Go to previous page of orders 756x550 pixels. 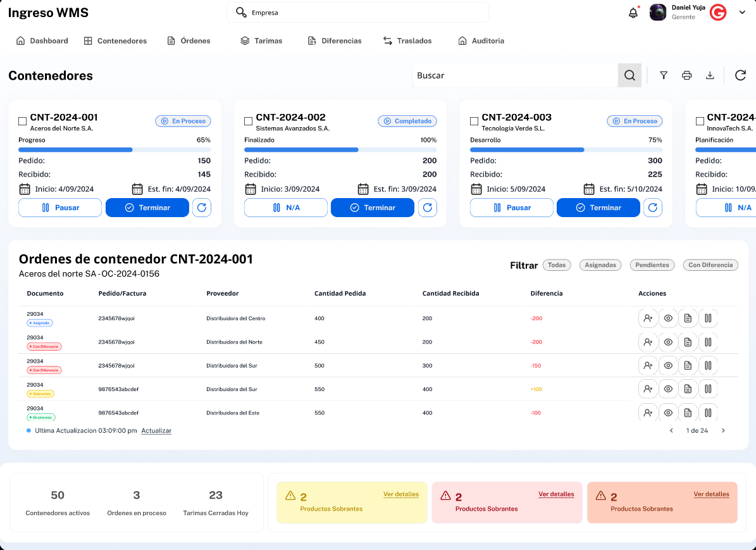[x=671, y=430]
